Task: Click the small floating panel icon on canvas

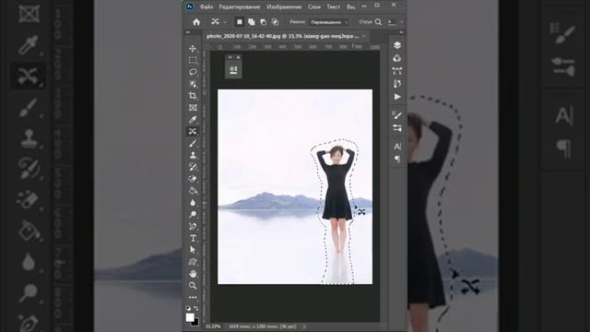Action: (233, 70)
